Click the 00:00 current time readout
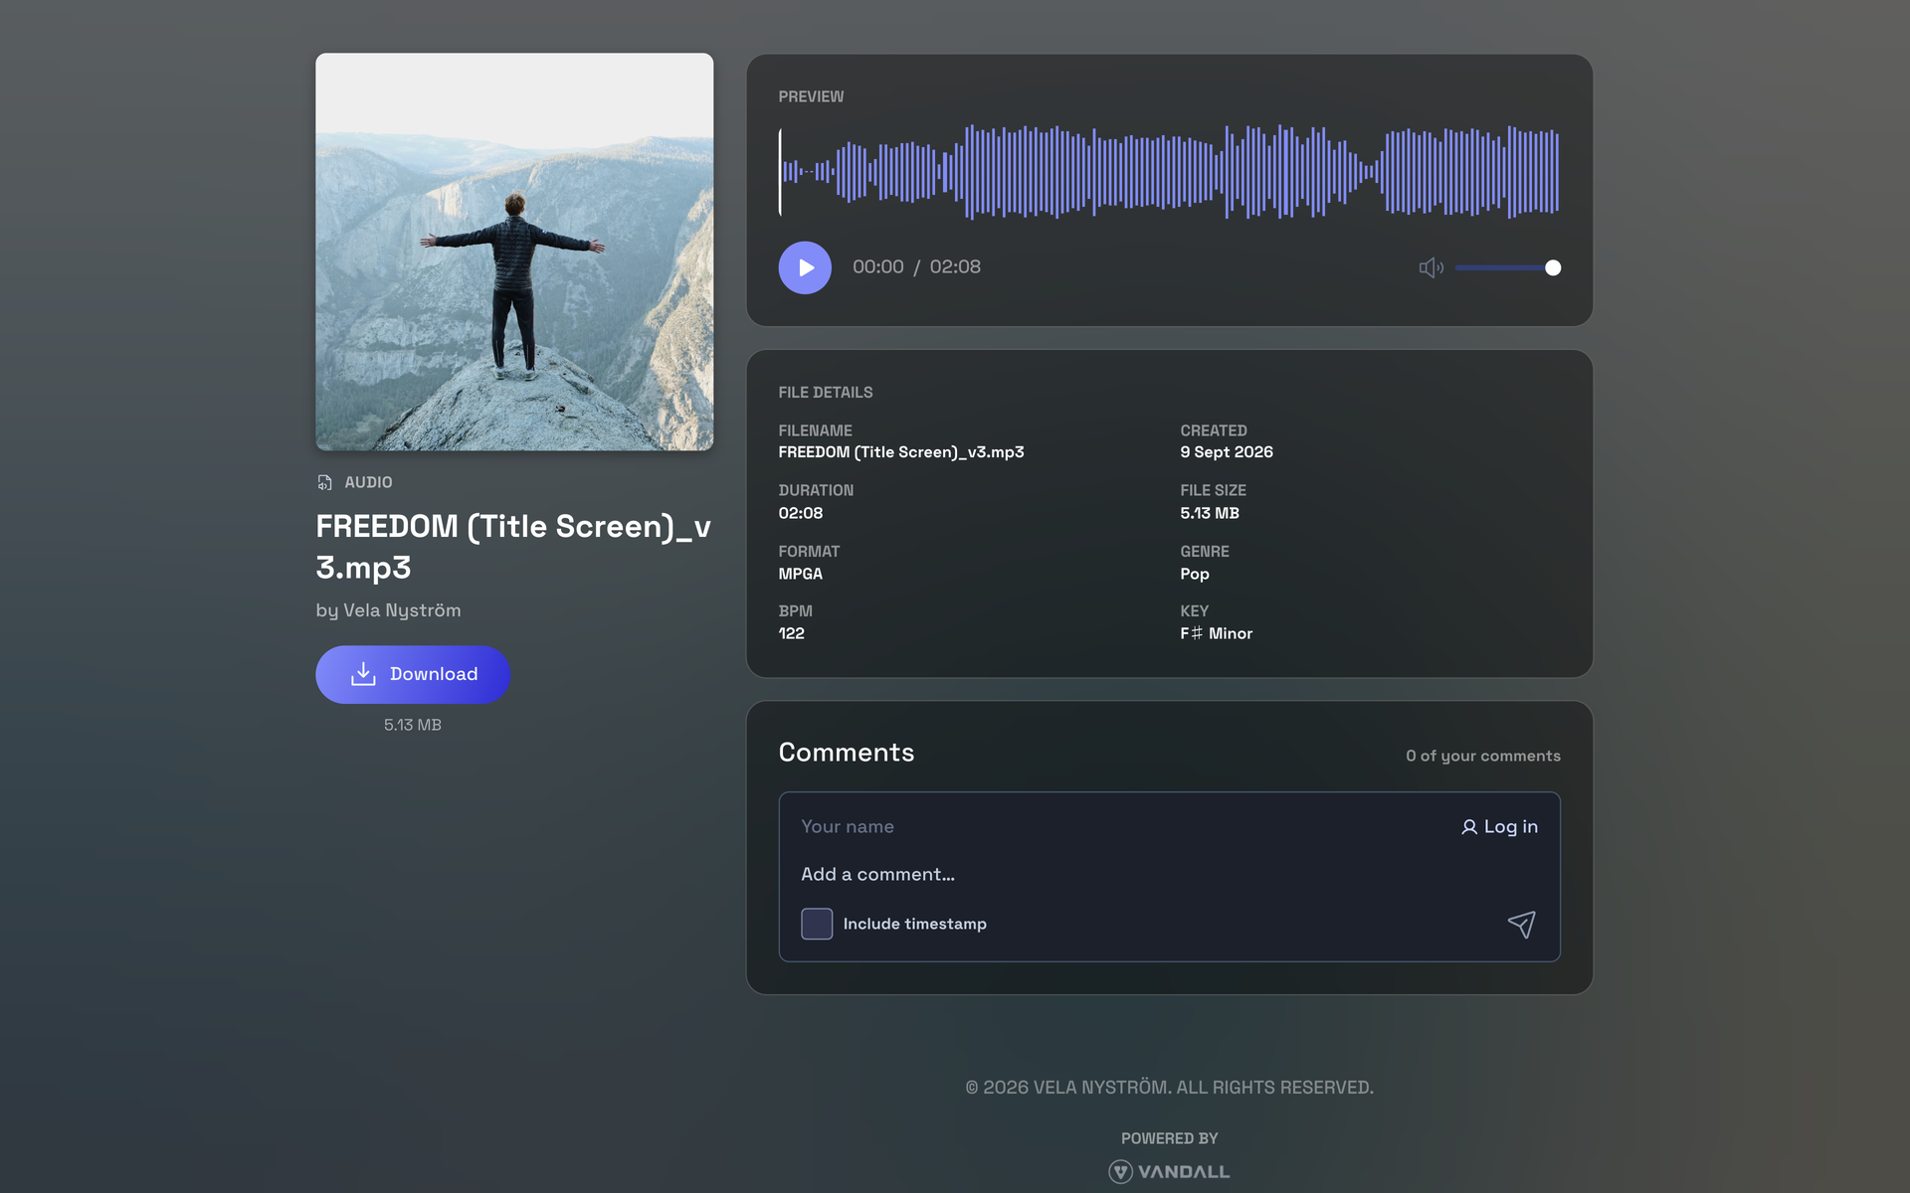Screen dimensions: 1910x1193 pos(878,266)
